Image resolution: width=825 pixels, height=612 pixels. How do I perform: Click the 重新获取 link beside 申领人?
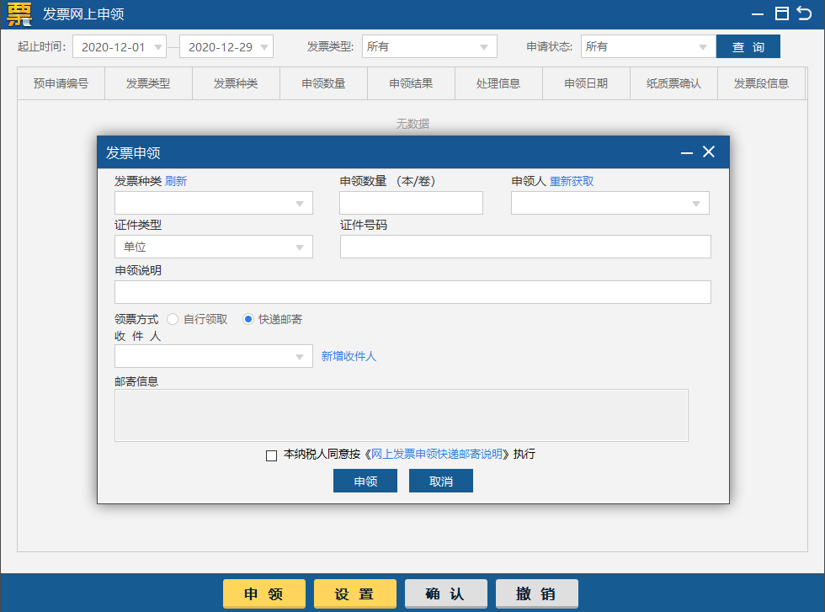pos(572,181)
